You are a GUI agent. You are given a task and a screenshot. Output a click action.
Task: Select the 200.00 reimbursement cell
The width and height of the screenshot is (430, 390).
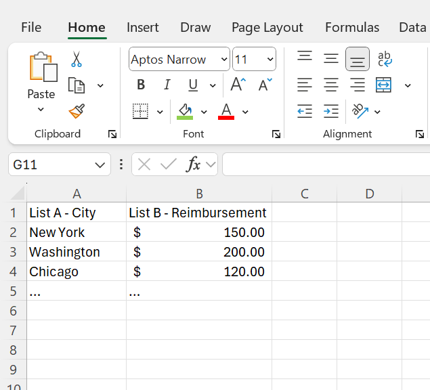(x=199, y=251)
